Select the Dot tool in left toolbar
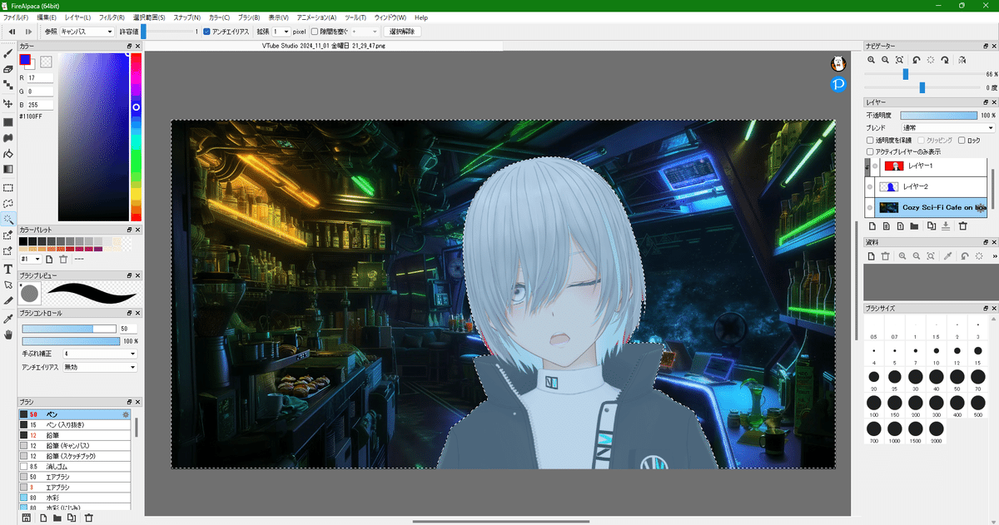Viewport: 999px width, 525px height. point(8,85)
